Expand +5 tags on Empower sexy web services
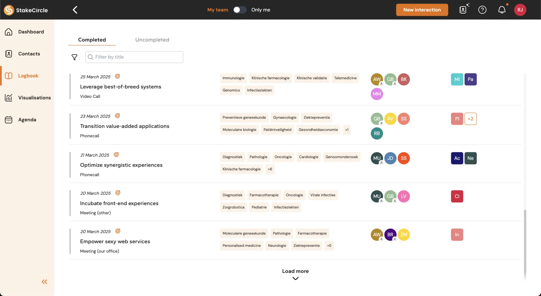This screenshot has height=296, width=541. click(x=329, y=246)
